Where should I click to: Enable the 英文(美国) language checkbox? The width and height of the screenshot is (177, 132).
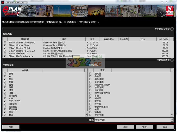pos(90,82)
